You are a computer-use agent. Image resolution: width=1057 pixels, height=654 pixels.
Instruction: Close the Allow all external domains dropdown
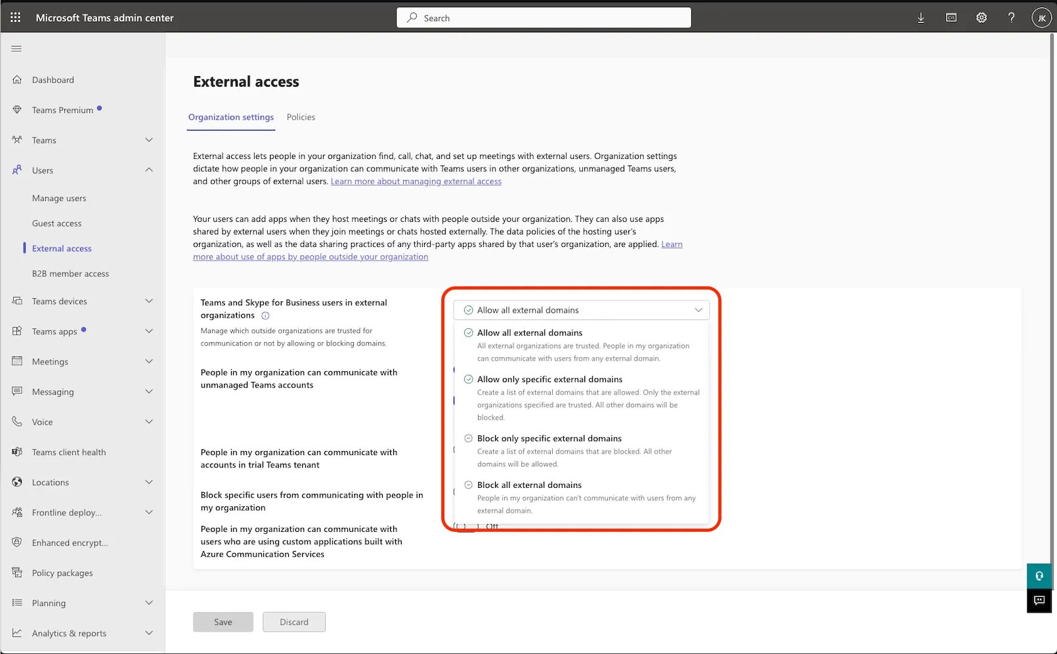point(581,310)
